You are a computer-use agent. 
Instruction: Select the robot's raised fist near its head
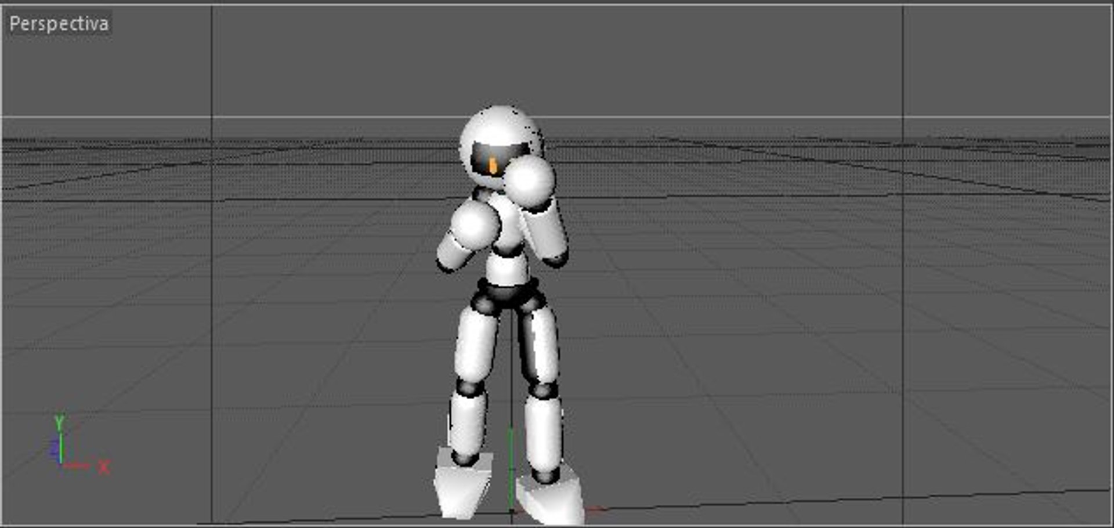pyautogui.click(x=529, y=180)
